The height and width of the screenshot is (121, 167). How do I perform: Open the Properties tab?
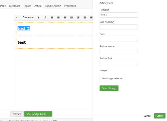point(70,6)
